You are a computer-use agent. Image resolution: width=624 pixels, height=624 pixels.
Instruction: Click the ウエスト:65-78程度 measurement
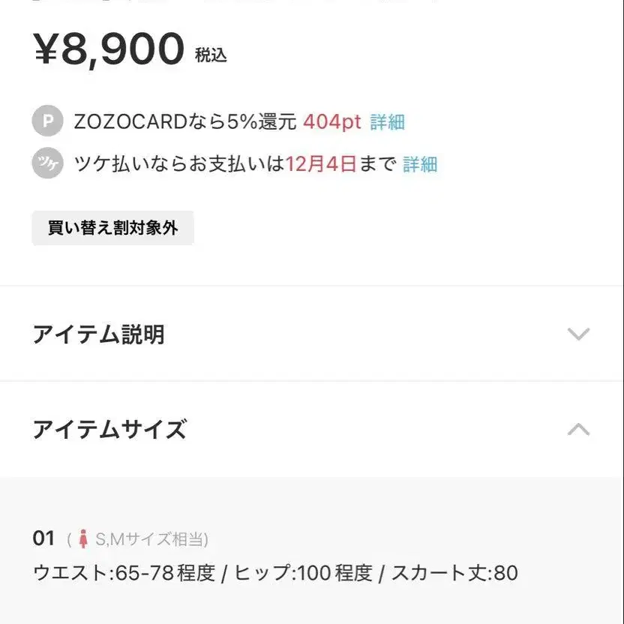point(124,574)
